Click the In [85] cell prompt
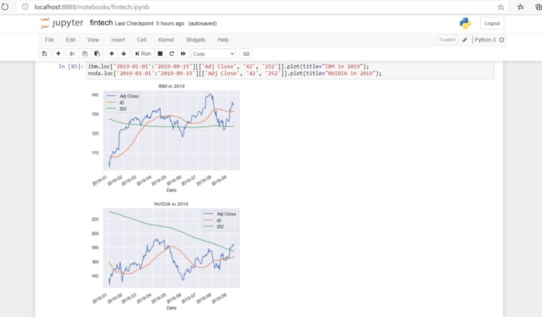 71,66
